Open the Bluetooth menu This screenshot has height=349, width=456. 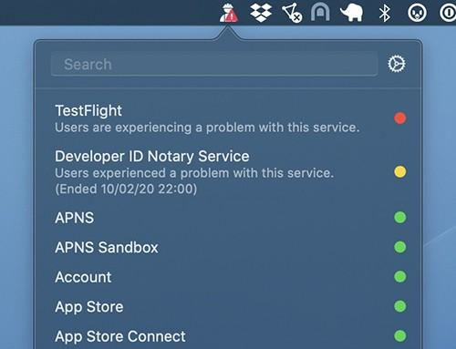(385, 13)
